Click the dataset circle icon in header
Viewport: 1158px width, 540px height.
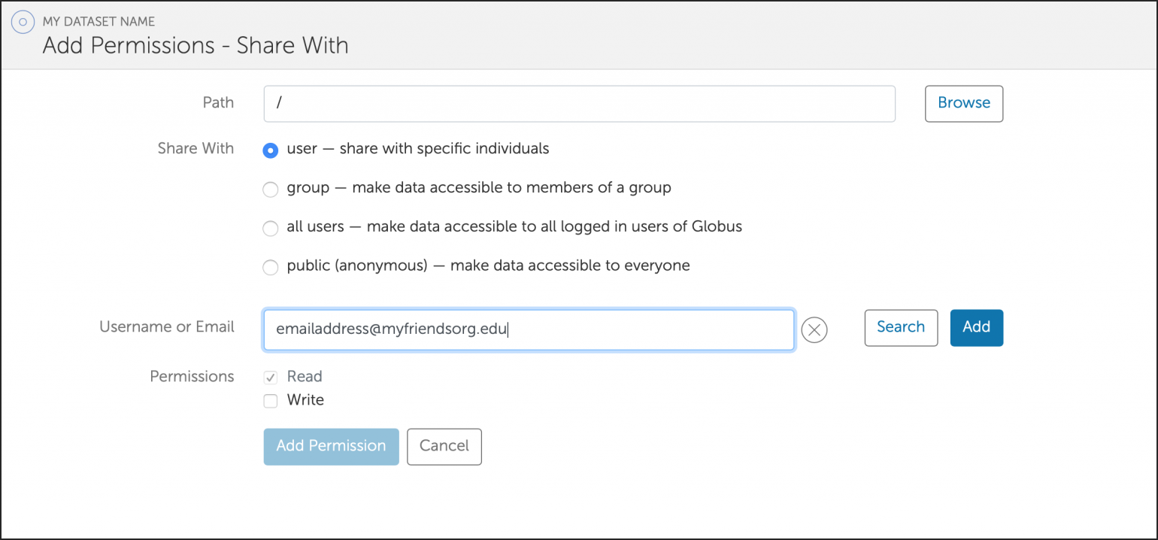pyautogui.click(x=23, y=23)
